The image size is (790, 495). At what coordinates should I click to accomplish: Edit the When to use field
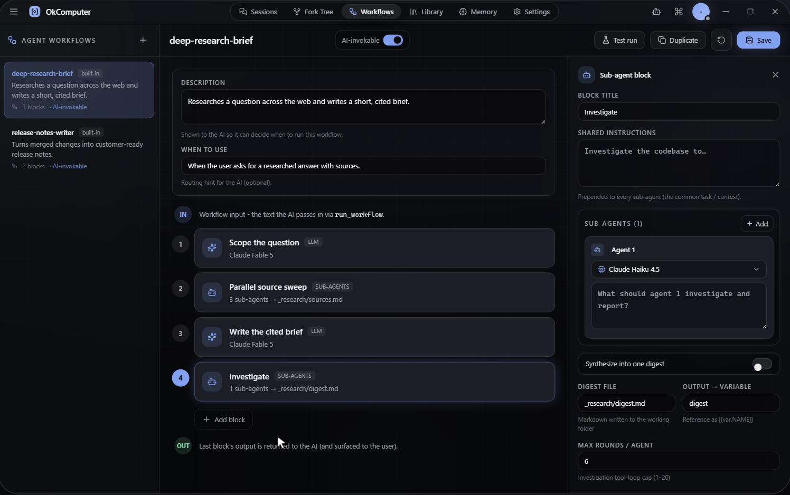coord(363,166)
